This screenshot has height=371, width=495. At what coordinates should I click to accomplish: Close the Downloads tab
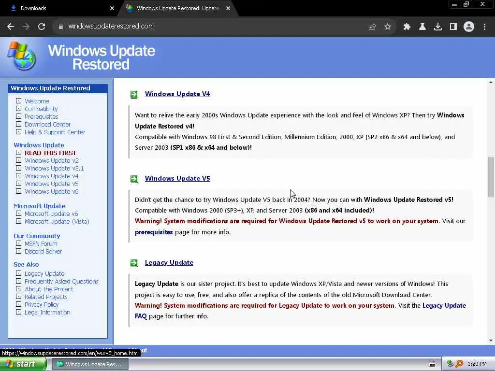[x=112, y=8]
